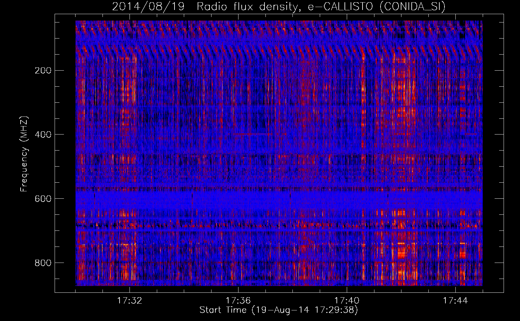Screen dimensions: 520x321
Task: Click the 17:32 time tick label
Action: click(x=130, y=301)
